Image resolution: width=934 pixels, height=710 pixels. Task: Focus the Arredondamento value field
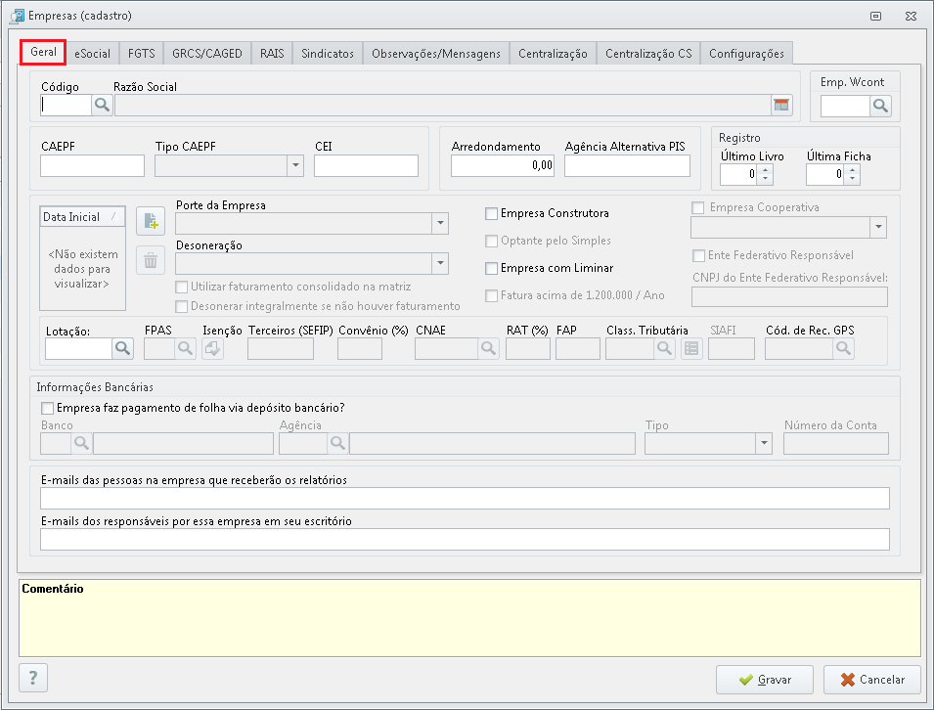(x=503, y=165)
